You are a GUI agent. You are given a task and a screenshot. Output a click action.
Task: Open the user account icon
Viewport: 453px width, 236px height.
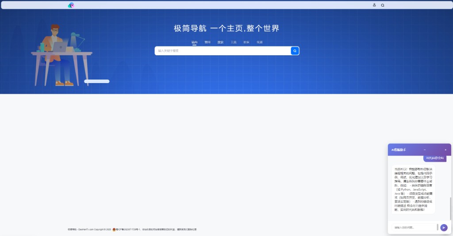tap(374, 5)
